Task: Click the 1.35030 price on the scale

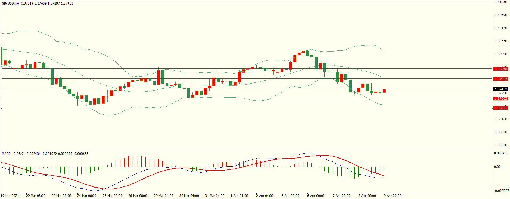Action: [501, 145]
